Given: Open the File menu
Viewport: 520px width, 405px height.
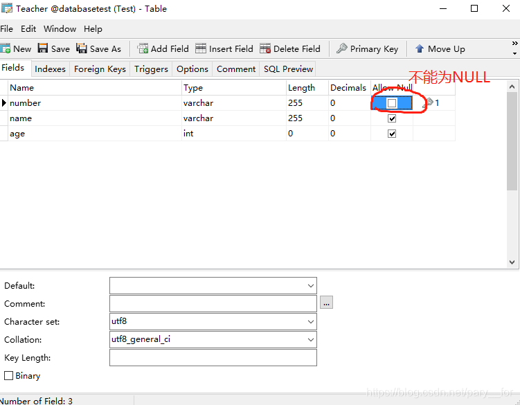Looking at the screenshot, I should pyautogui.click(x=7, y=29).
